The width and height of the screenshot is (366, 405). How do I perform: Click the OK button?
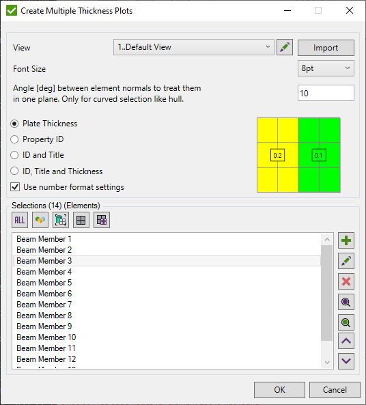pos(279,390)
